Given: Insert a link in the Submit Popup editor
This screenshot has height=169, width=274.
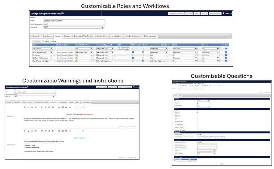Looking at the screenshot, I should tap(59, 107).
